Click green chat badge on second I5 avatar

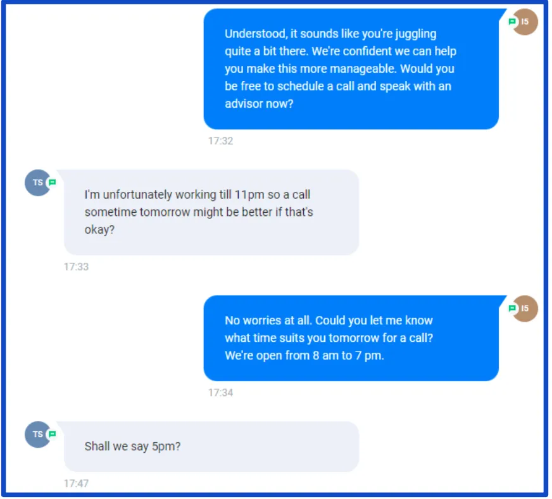coord(512,308)
